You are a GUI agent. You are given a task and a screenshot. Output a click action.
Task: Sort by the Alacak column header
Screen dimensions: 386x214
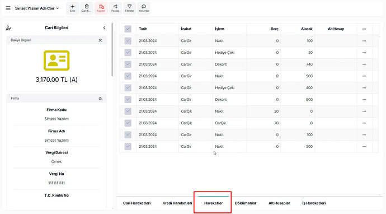pyautogui.click(x=307, y=29)
